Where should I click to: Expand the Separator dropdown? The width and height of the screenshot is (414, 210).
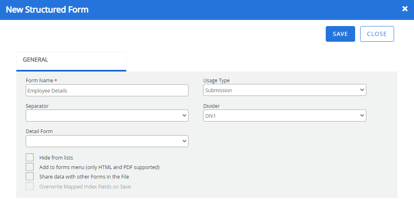point(107,116)
